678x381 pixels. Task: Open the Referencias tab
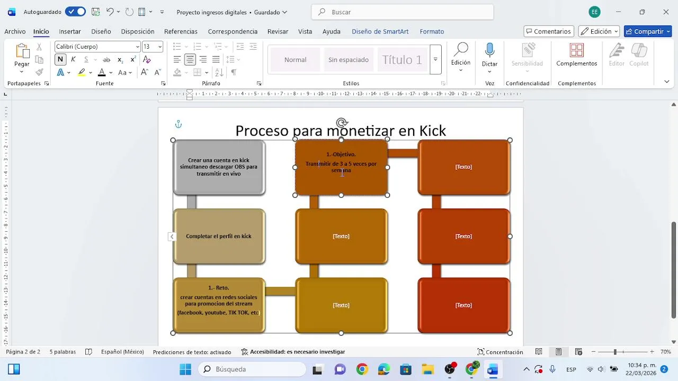[181, 31]
